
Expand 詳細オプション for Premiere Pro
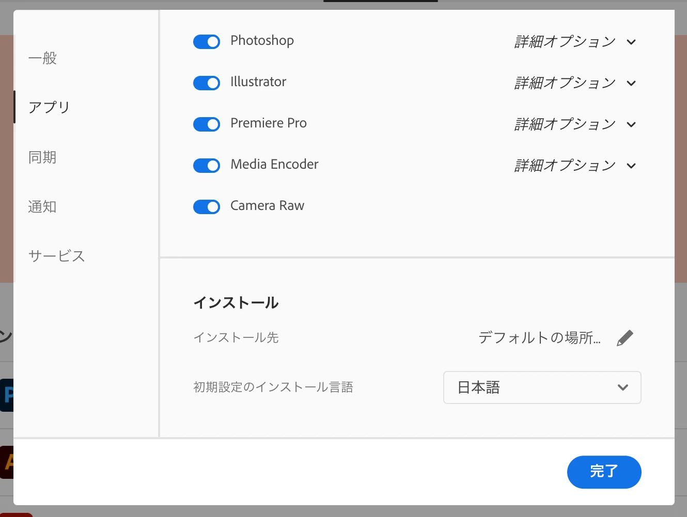[575, 124]
